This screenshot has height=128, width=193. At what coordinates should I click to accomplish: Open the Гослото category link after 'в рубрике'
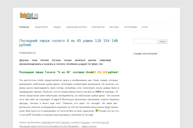(86, 123)
